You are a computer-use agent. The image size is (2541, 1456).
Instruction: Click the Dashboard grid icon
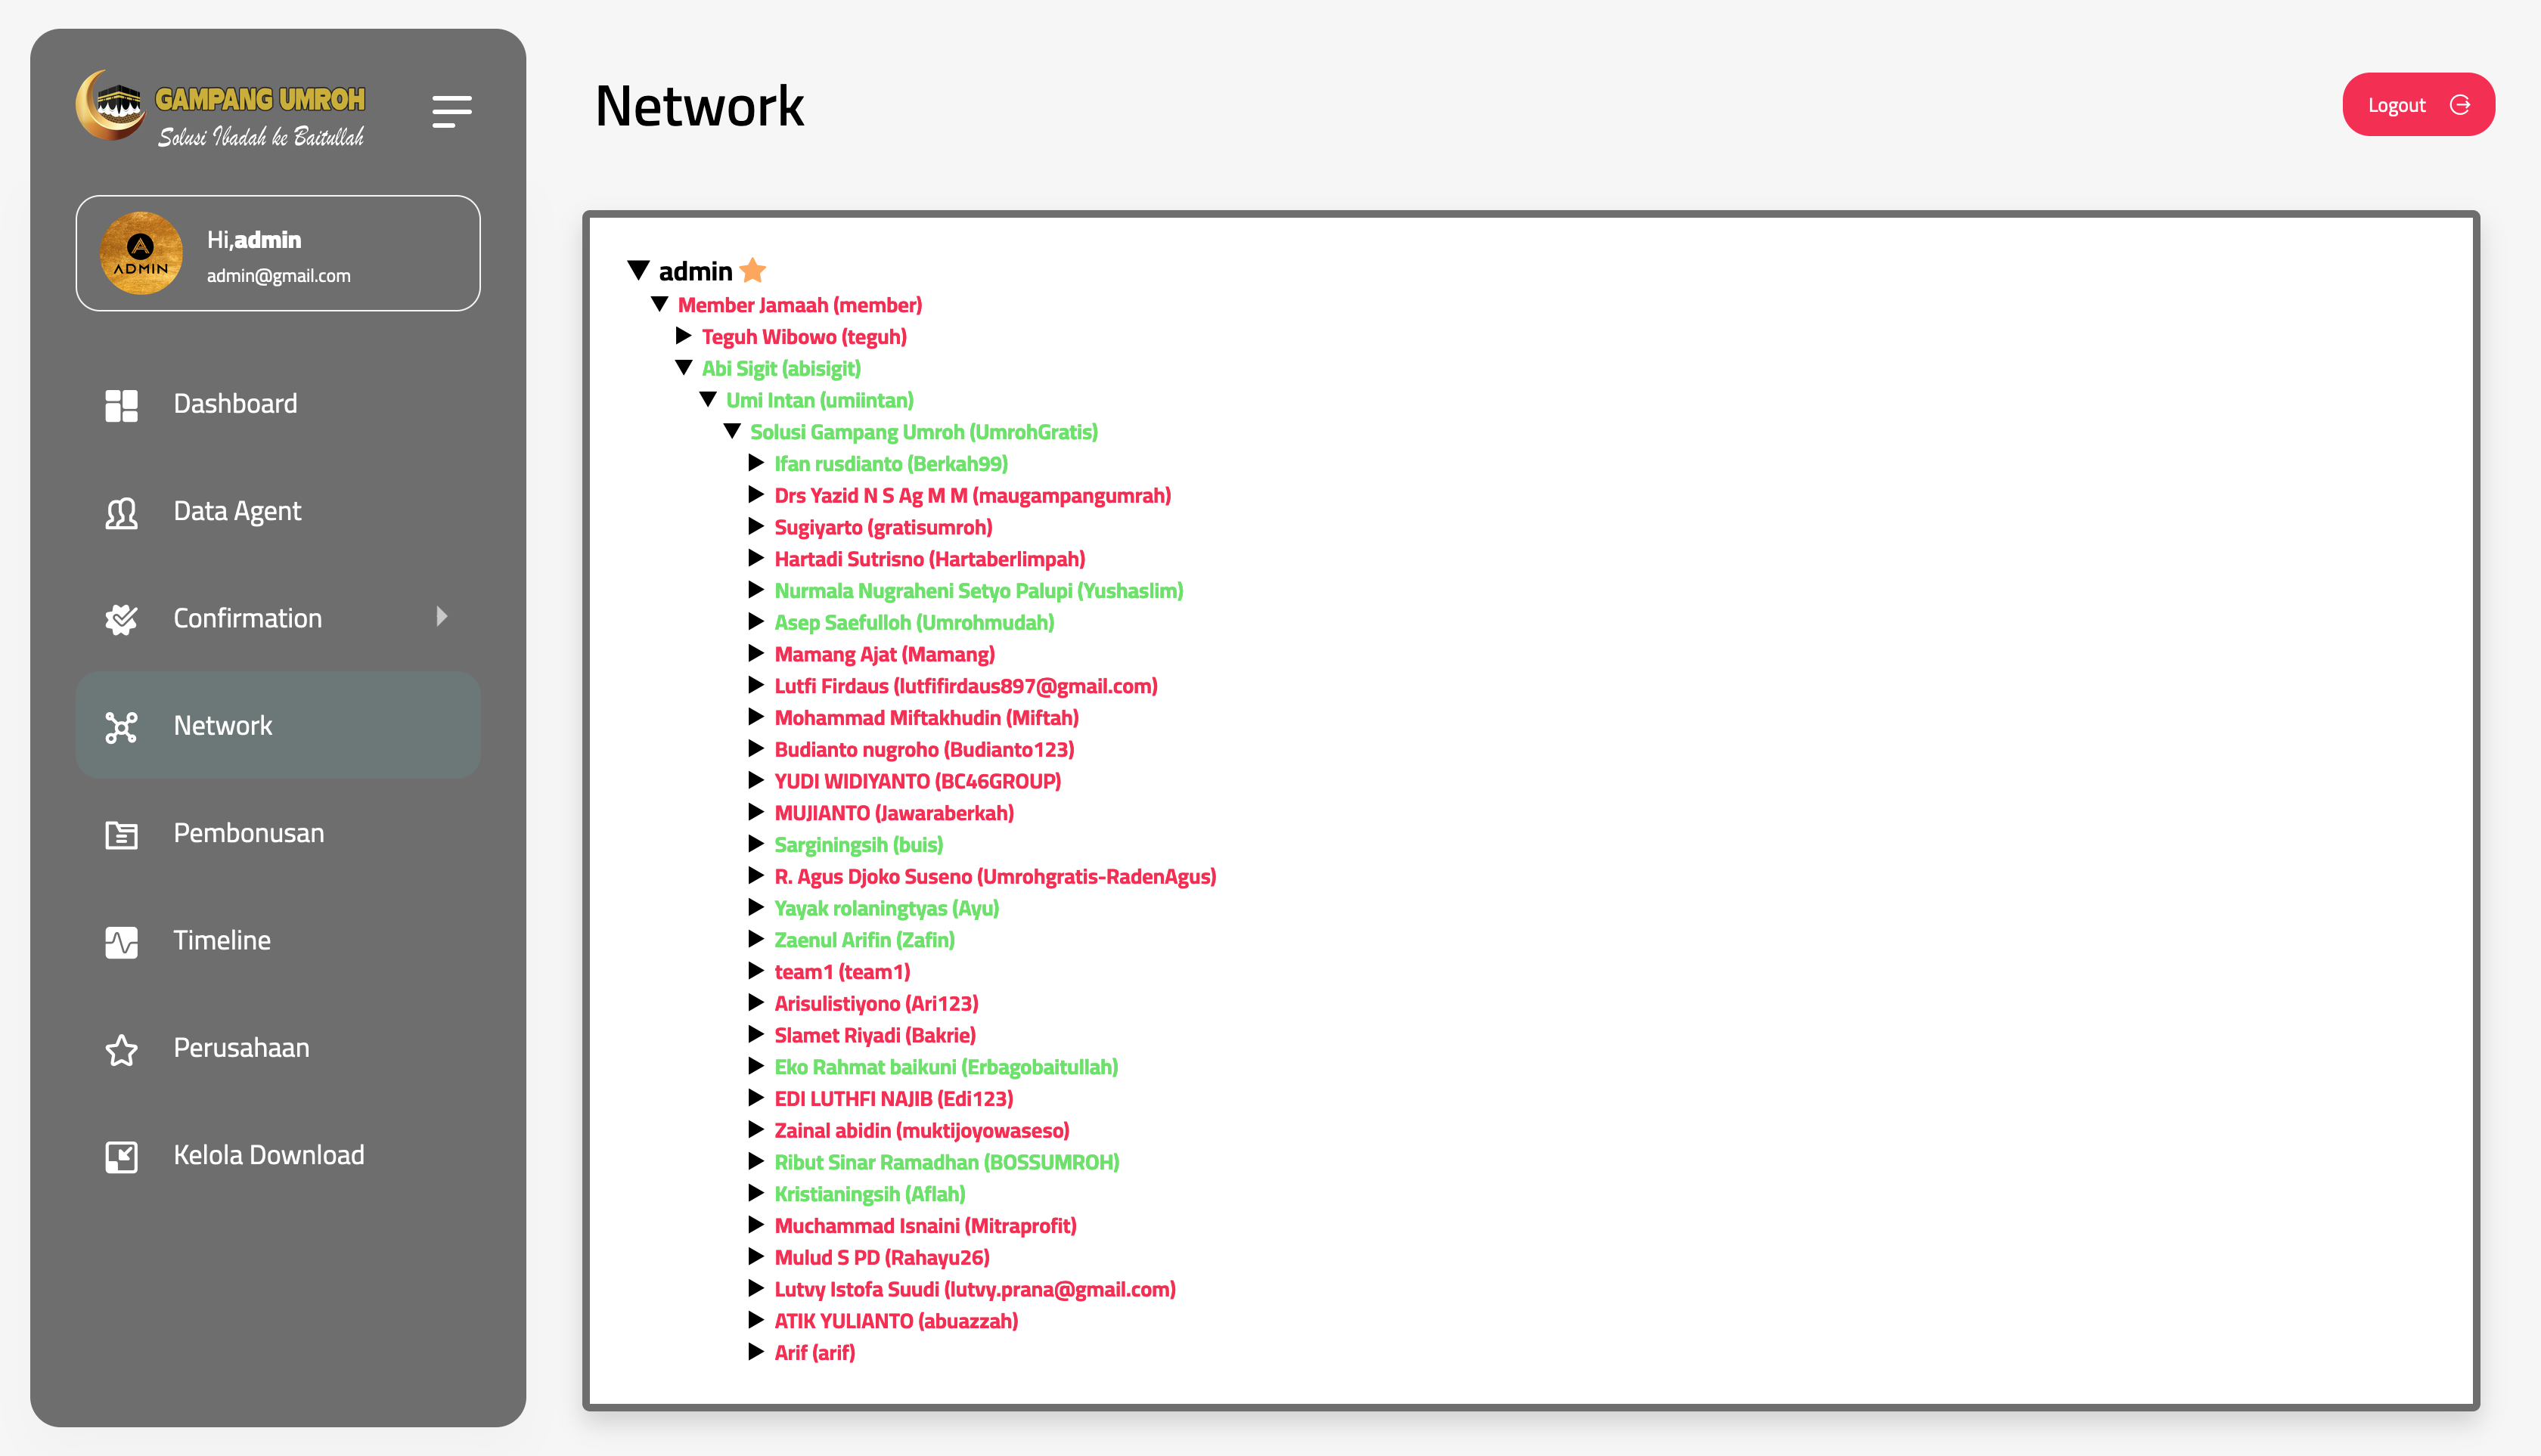pyautogui.click(x=121, y=405)
